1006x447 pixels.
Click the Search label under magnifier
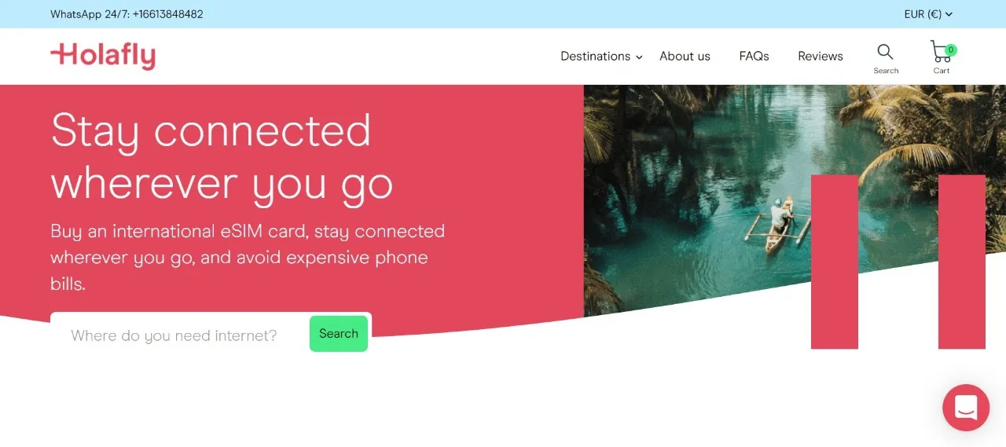886,71
